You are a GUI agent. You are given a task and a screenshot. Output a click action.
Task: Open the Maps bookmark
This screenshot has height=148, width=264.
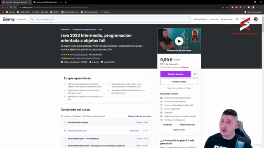[45, 12]
